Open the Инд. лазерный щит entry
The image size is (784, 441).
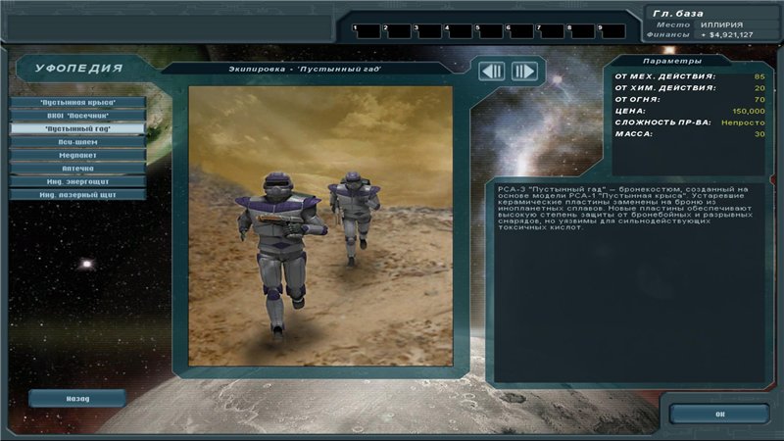tap(78, 195)
